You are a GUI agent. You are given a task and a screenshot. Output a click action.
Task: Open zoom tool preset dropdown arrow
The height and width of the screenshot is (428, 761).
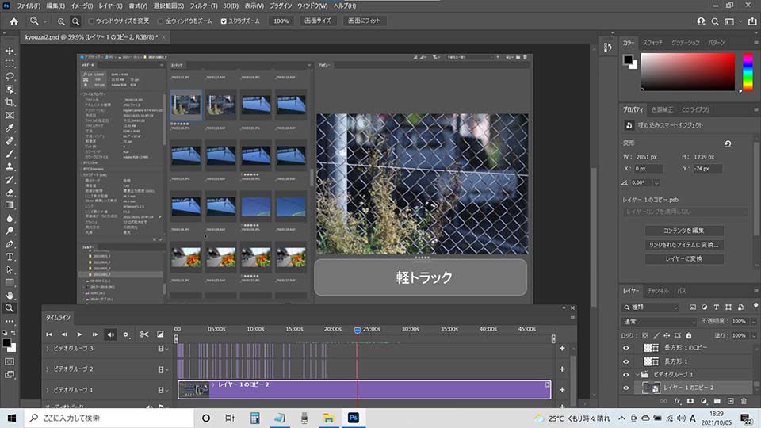(44, 22)
